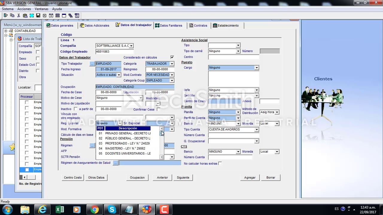
Task: Open the Acciones menu
Action: [x=24, y=9]
